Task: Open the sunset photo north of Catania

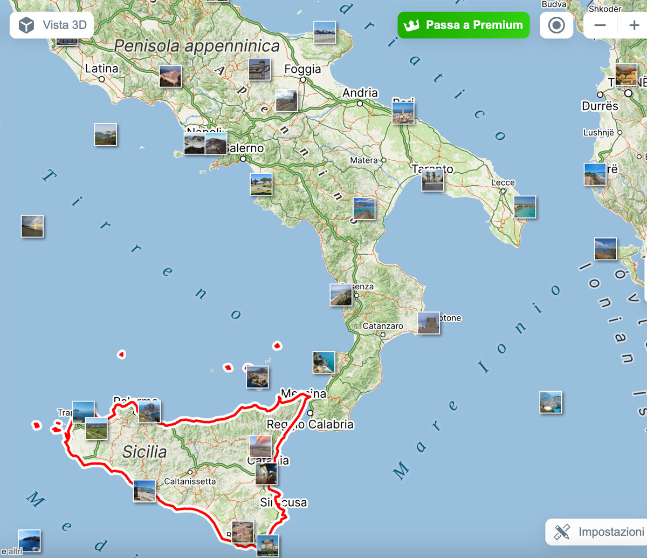Action: click(x=260, y=447)
